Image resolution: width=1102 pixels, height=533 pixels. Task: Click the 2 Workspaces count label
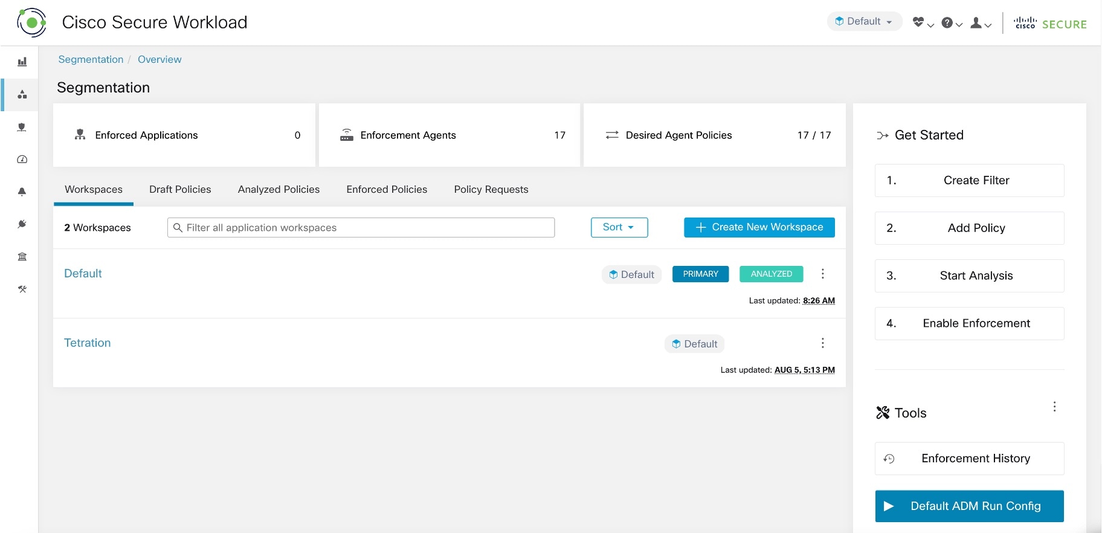(x=97, y=227)
